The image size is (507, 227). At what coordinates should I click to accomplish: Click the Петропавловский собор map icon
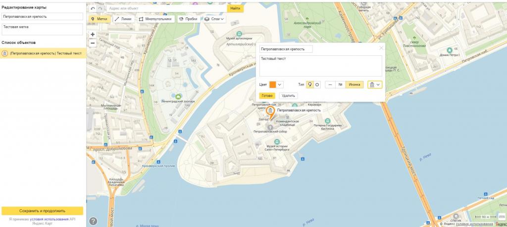tap(270, 127)
